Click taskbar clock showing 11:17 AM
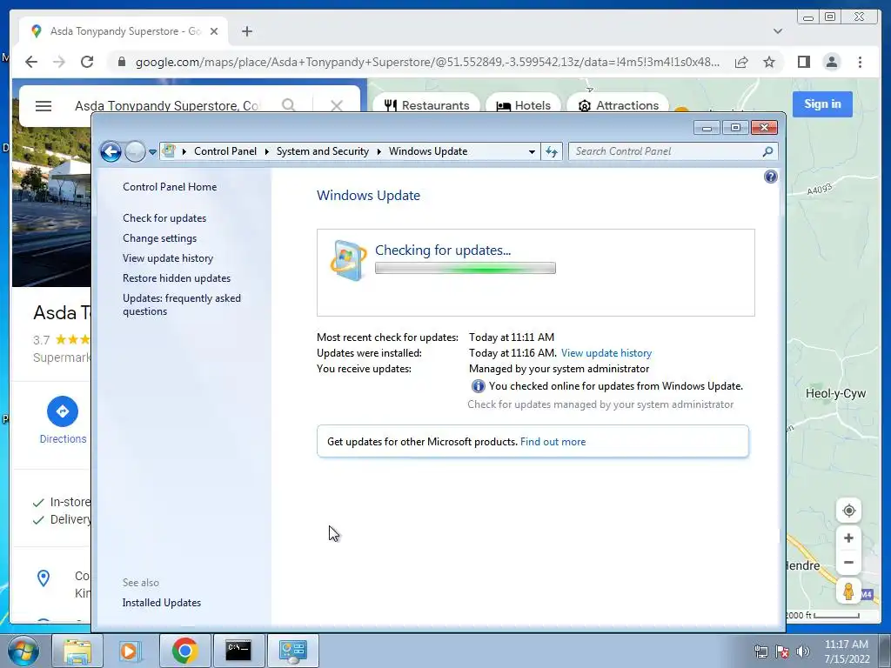The image size is (891, 668). (847, 651)
